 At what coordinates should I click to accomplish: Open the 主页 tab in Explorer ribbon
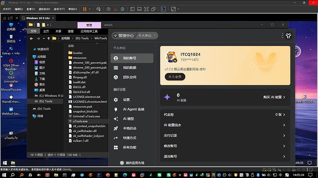46,31
